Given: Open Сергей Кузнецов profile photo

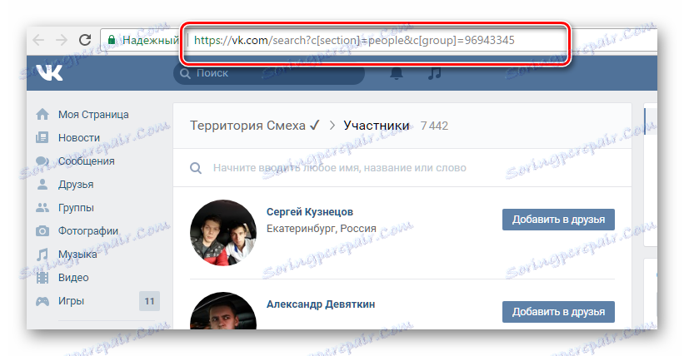Looking at the screenshot, I should pos(223,233).
